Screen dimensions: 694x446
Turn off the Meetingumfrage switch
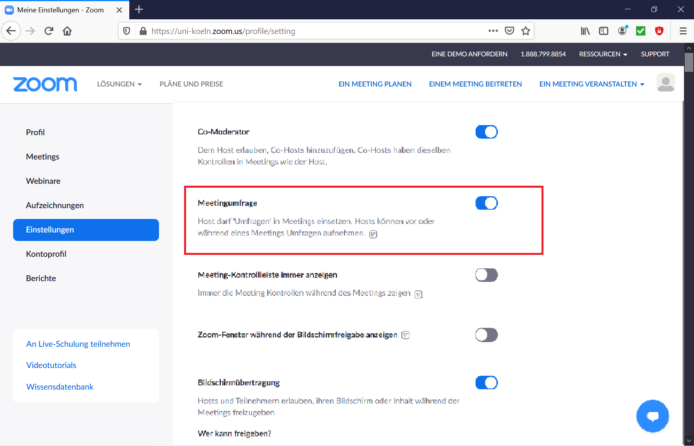(486, 203)
